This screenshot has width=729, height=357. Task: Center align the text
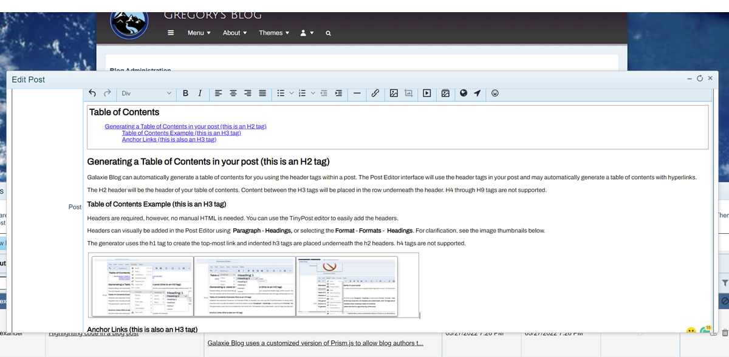[233, 93]
